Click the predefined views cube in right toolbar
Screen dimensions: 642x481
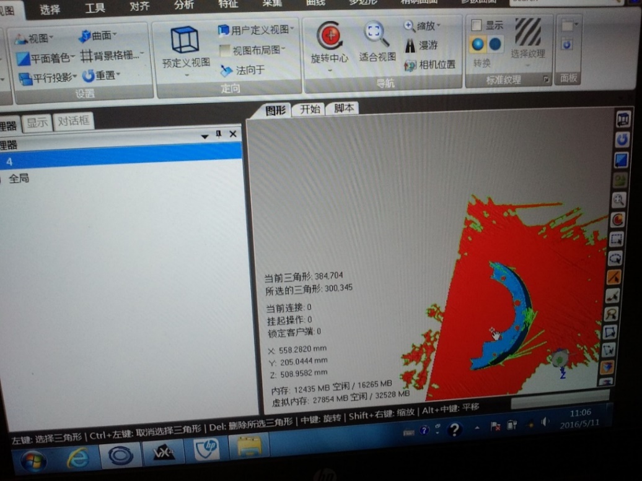click(x=623, y=119)
